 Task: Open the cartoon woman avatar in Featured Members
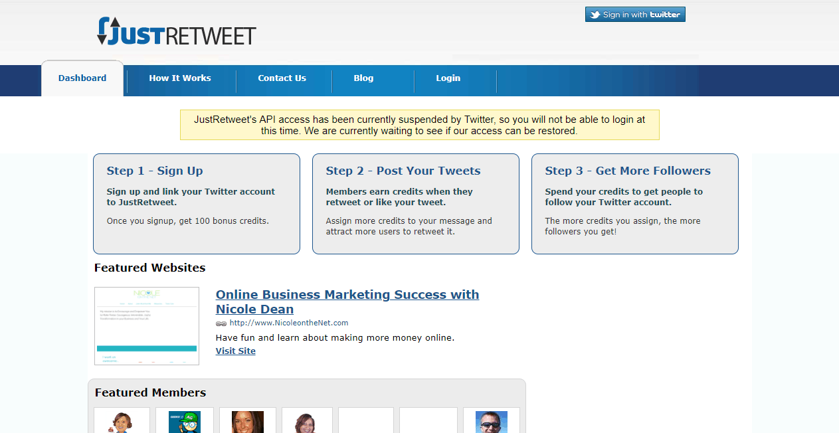tap(122, 422)
